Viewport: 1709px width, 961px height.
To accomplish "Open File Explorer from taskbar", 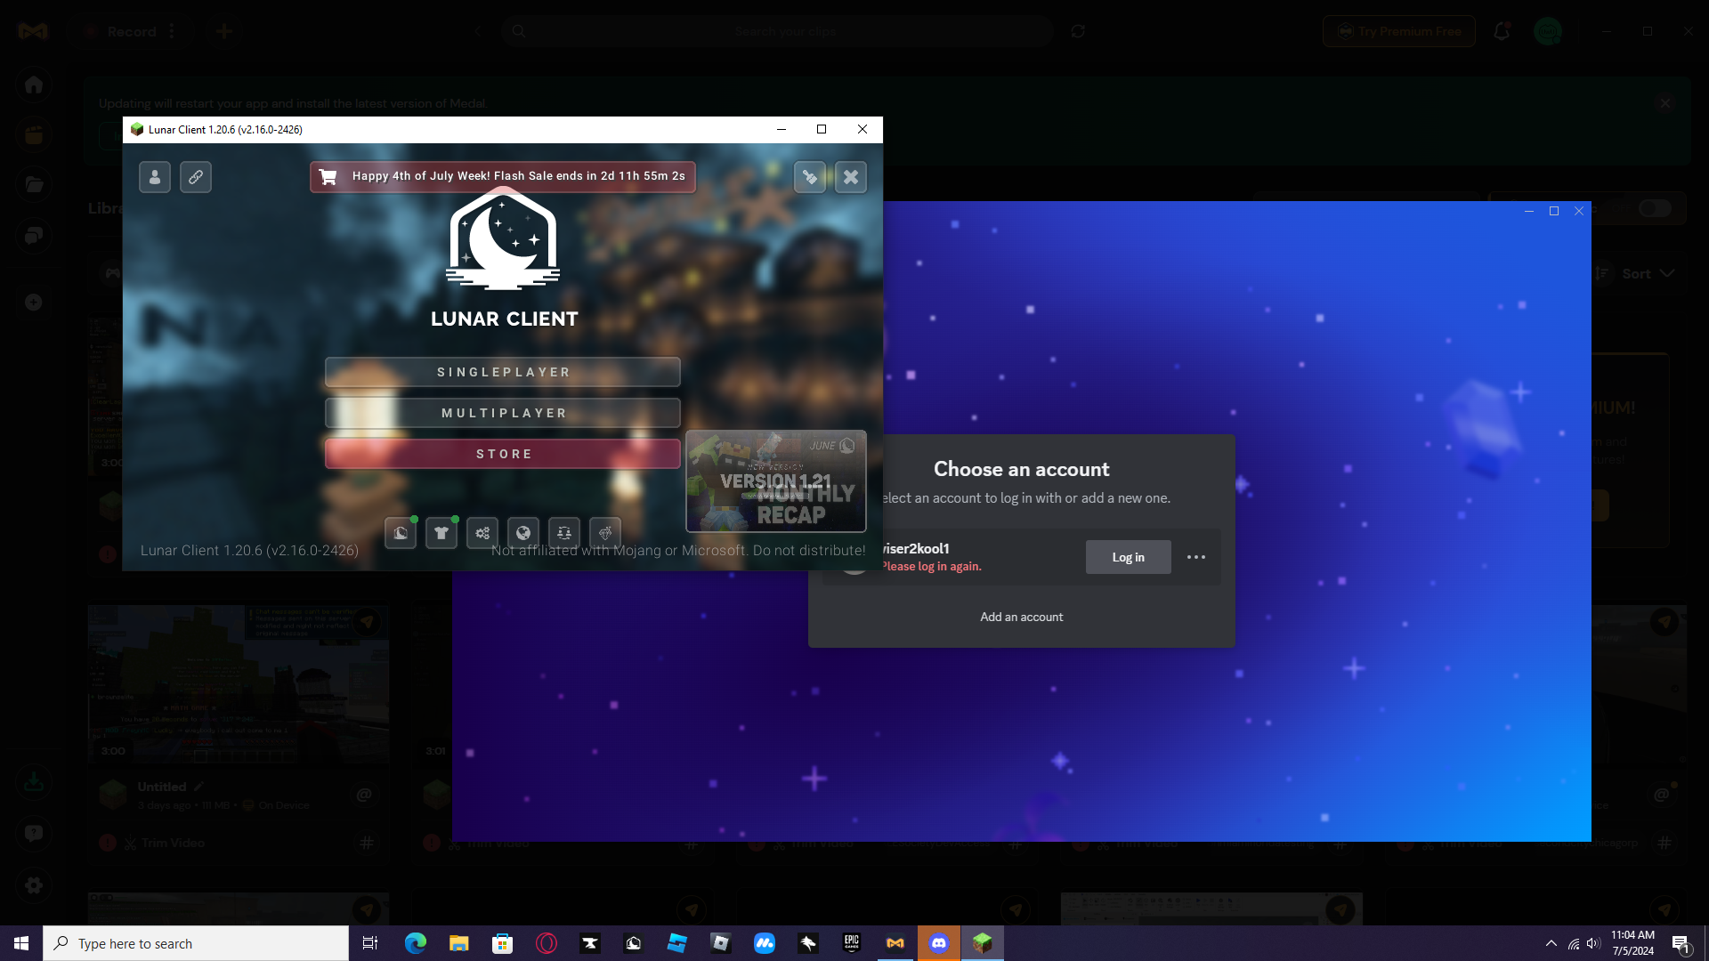I will [x=458, y=943].
